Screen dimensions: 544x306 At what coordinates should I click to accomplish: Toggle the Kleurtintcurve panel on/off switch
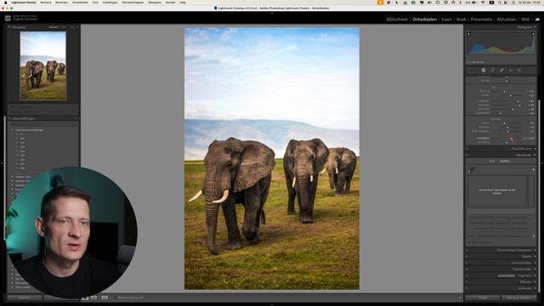point(467,149)
